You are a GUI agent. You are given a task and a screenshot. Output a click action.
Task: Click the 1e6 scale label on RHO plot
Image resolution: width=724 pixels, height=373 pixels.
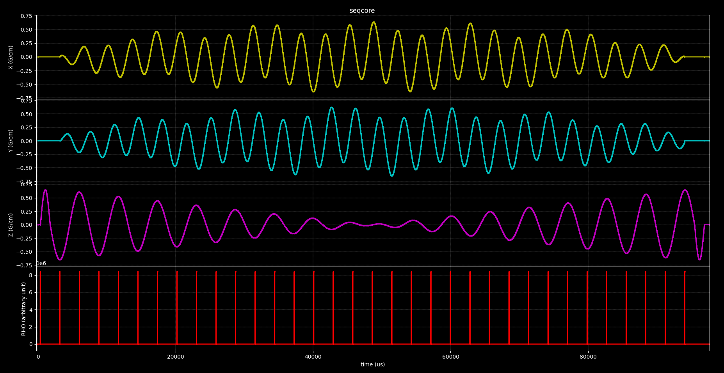pyautogui.click(x=41, y=263)
